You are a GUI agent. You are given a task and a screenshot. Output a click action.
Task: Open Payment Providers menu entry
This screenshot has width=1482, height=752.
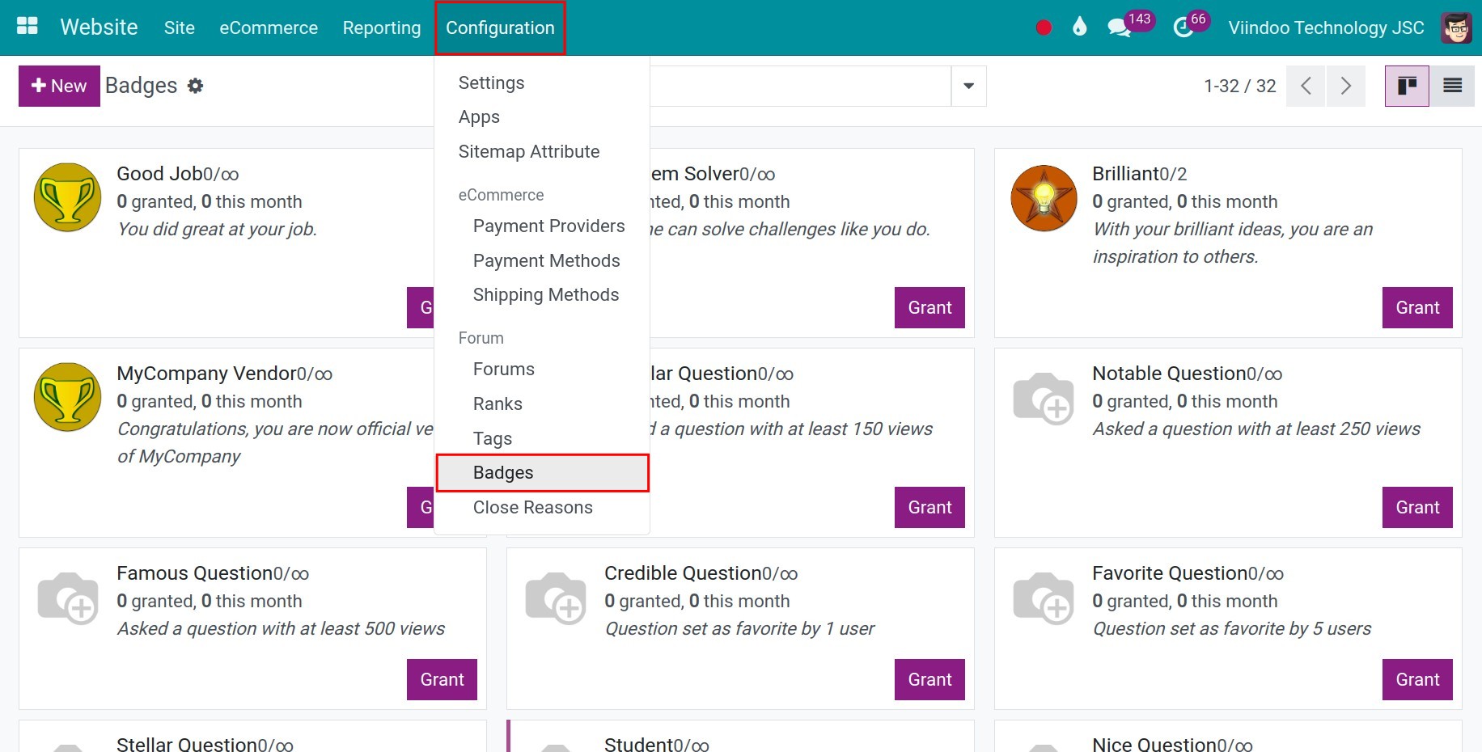point(542,226)
